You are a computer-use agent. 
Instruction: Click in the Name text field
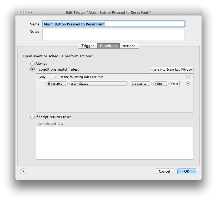[113, 24]
